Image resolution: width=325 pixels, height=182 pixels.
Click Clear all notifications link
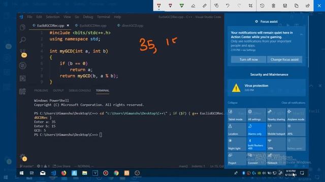pyautogui.click(x=294, y=103)
